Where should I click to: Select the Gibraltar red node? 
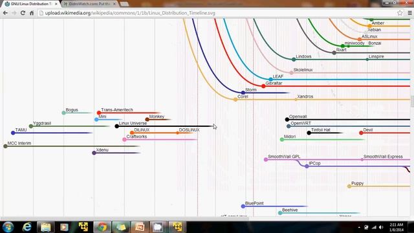pos(263,86)
